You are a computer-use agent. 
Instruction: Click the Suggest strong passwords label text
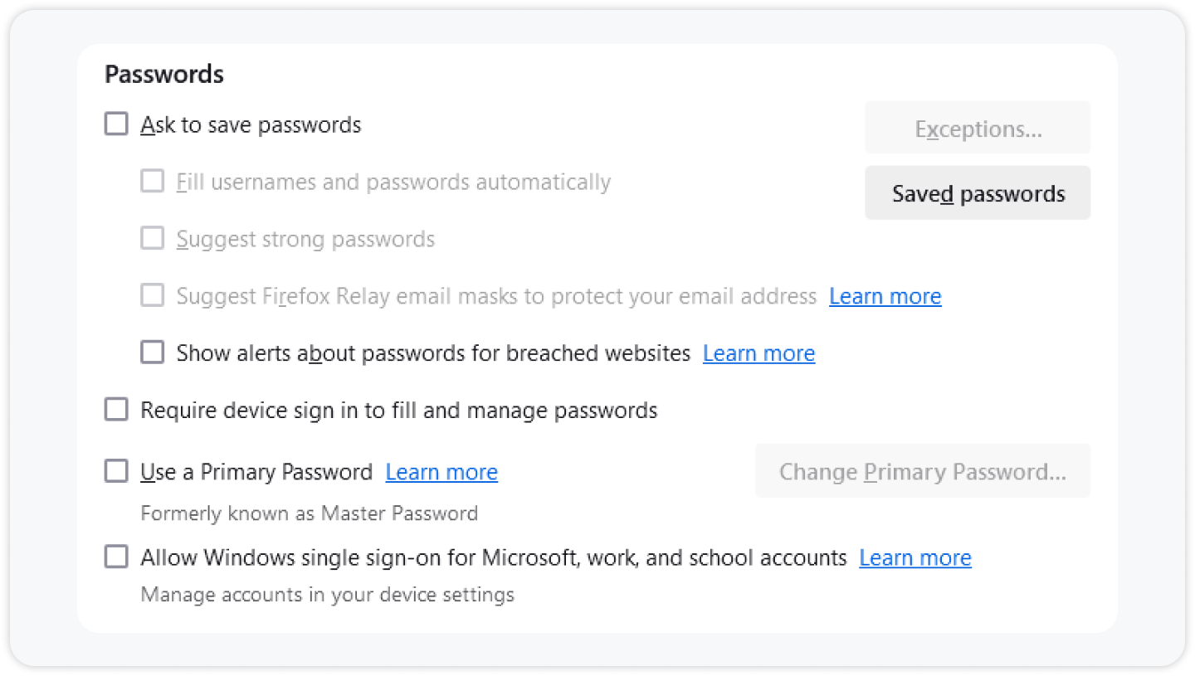point(305,238)
